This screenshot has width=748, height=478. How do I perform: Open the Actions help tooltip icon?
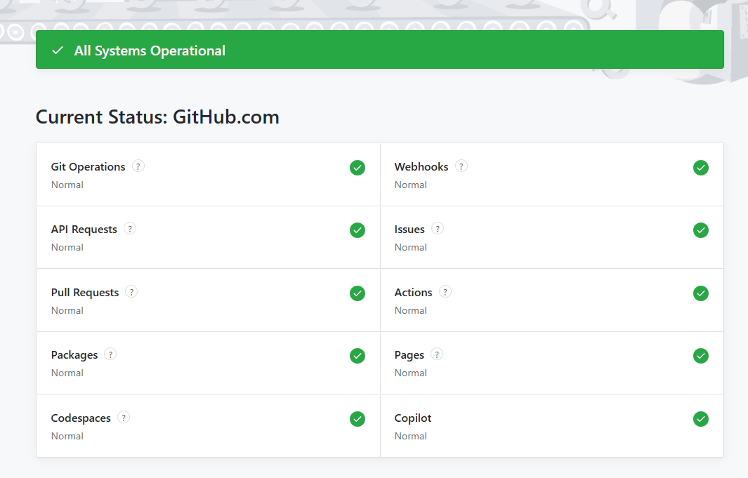tap(445, 292)
